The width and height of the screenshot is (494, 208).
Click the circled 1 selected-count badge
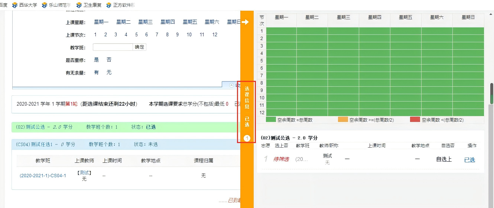247,138
